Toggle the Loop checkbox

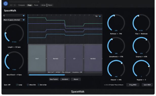17,85
